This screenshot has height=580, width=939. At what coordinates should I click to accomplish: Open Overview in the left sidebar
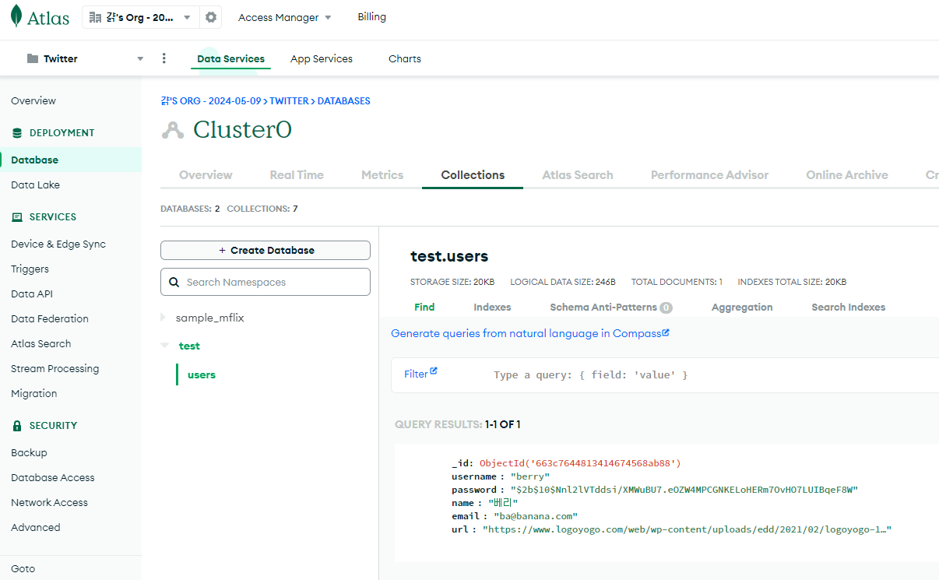pos(33,101)
